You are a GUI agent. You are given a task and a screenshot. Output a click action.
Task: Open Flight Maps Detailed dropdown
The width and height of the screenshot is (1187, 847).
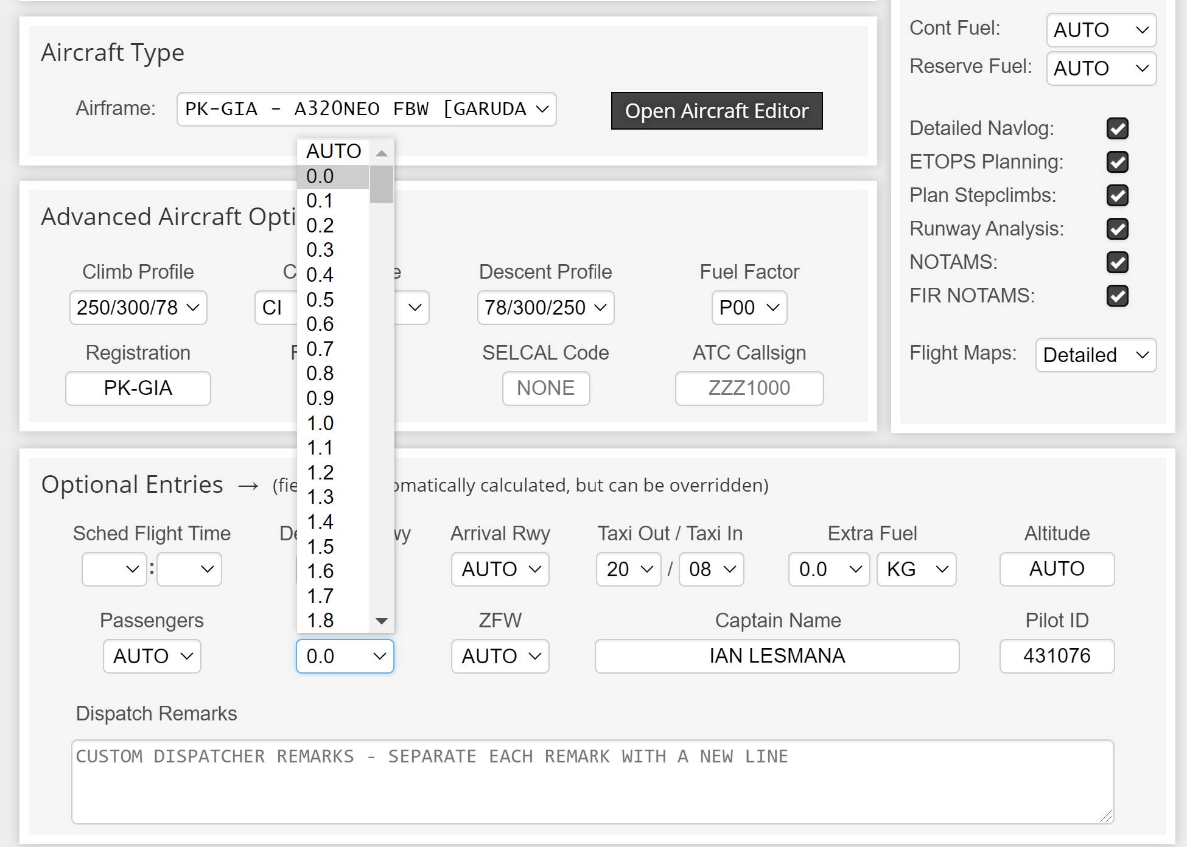tap(1095, 355)
